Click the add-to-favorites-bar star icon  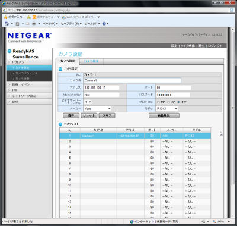29,17
